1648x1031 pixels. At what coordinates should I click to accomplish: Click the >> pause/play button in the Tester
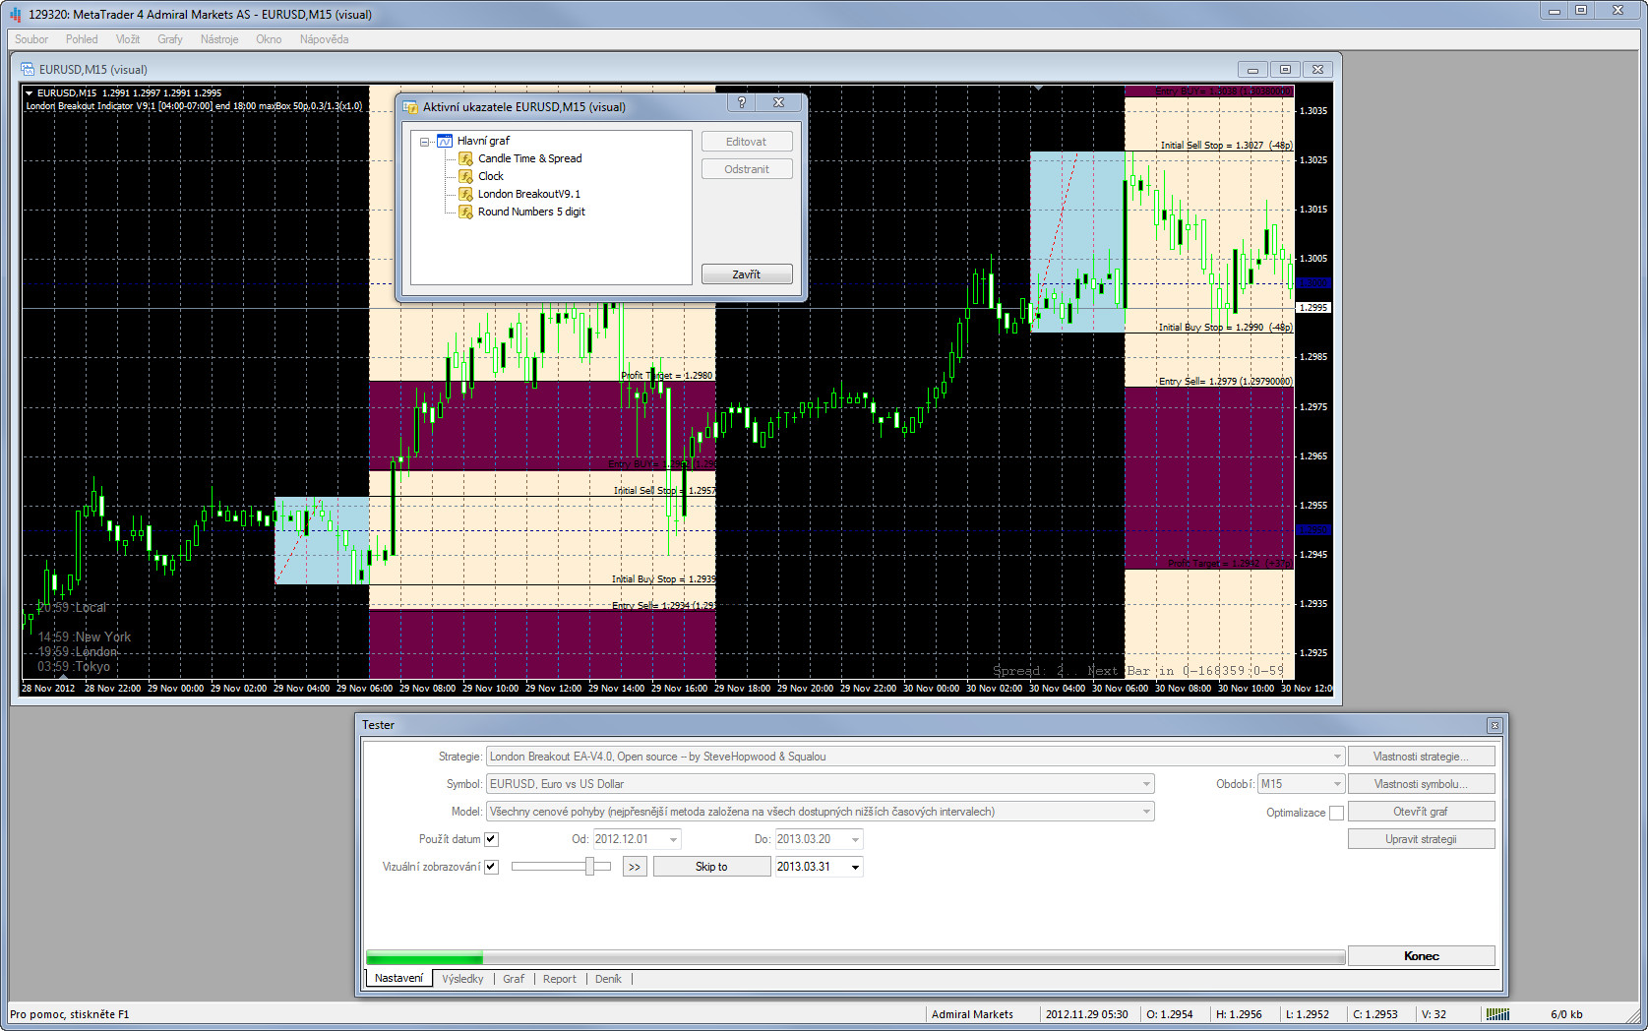[x=635, y=867]
